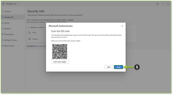Open the app launcher grid icon

pyautogui.click(x=3, y=4)
